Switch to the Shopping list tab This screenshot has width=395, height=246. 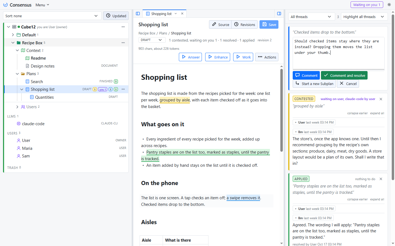click(161, 14)
